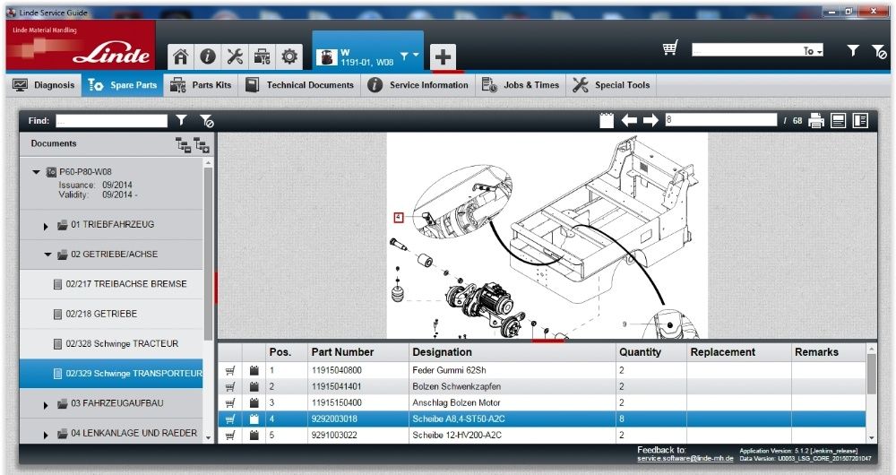Viewport: 896px width, 475px height.
Task: Expand all document tree nodes icon
Action: [202, 145]
